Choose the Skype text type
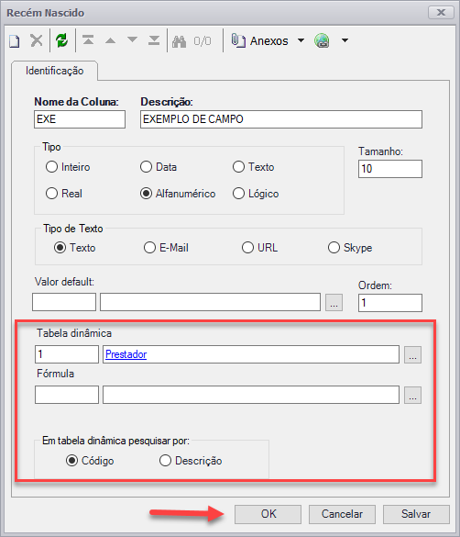The width and height of the screenshot is (460, 537). 334,247
